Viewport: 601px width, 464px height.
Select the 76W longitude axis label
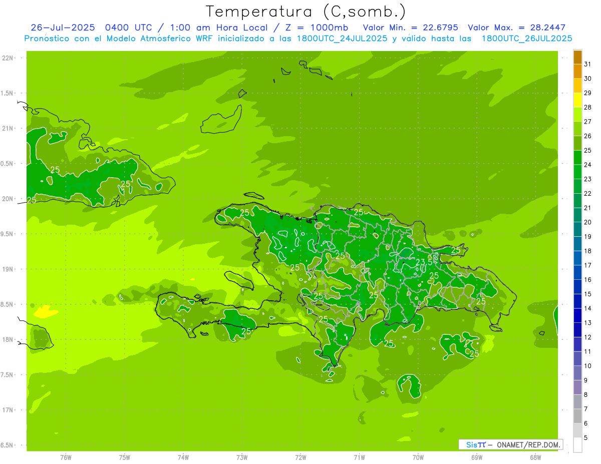click(66, 457)
